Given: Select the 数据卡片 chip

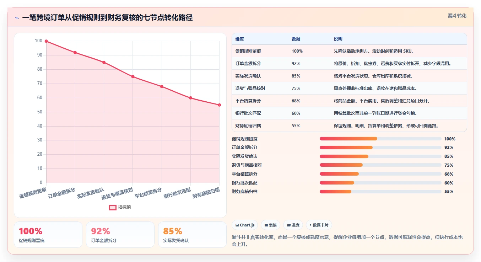Looking at the screenshot, I should pyautogui.click(x=319, y=225).
